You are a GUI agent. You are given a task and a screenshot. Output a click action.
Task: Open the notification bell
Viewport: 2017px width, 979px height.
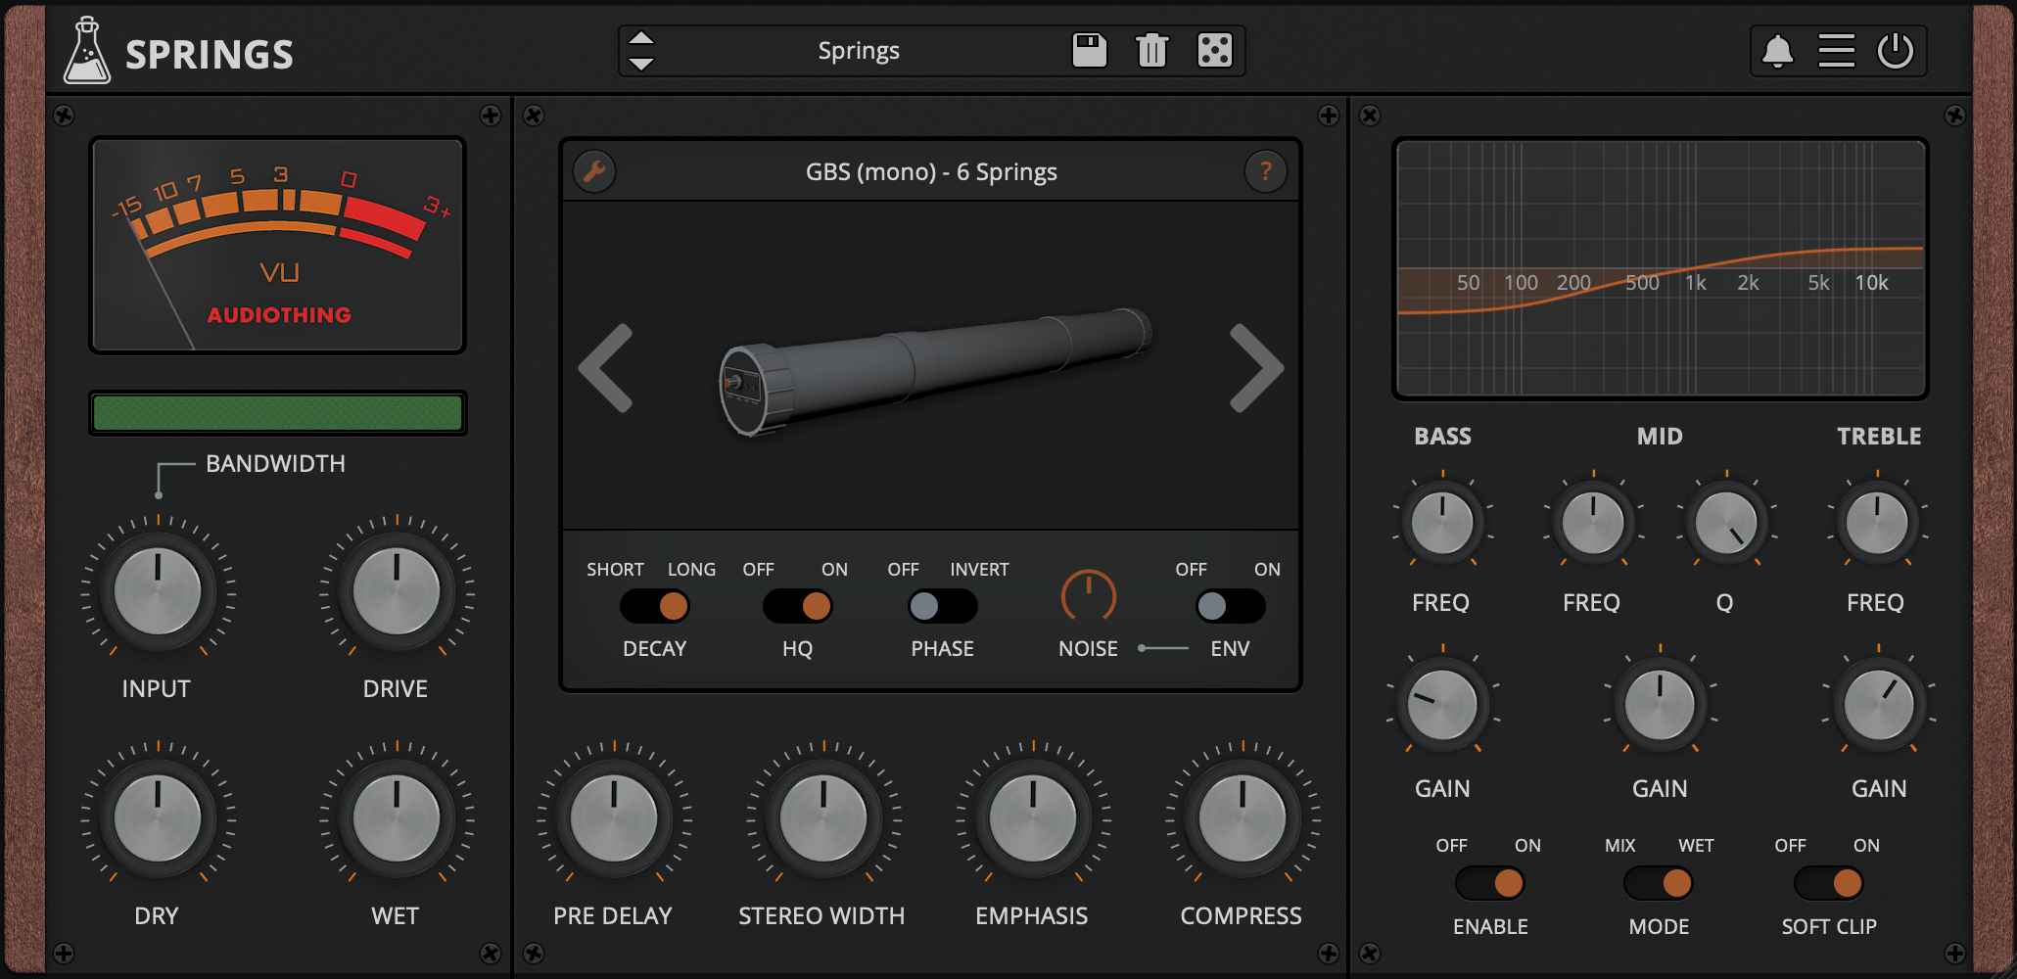[1777, 50]
